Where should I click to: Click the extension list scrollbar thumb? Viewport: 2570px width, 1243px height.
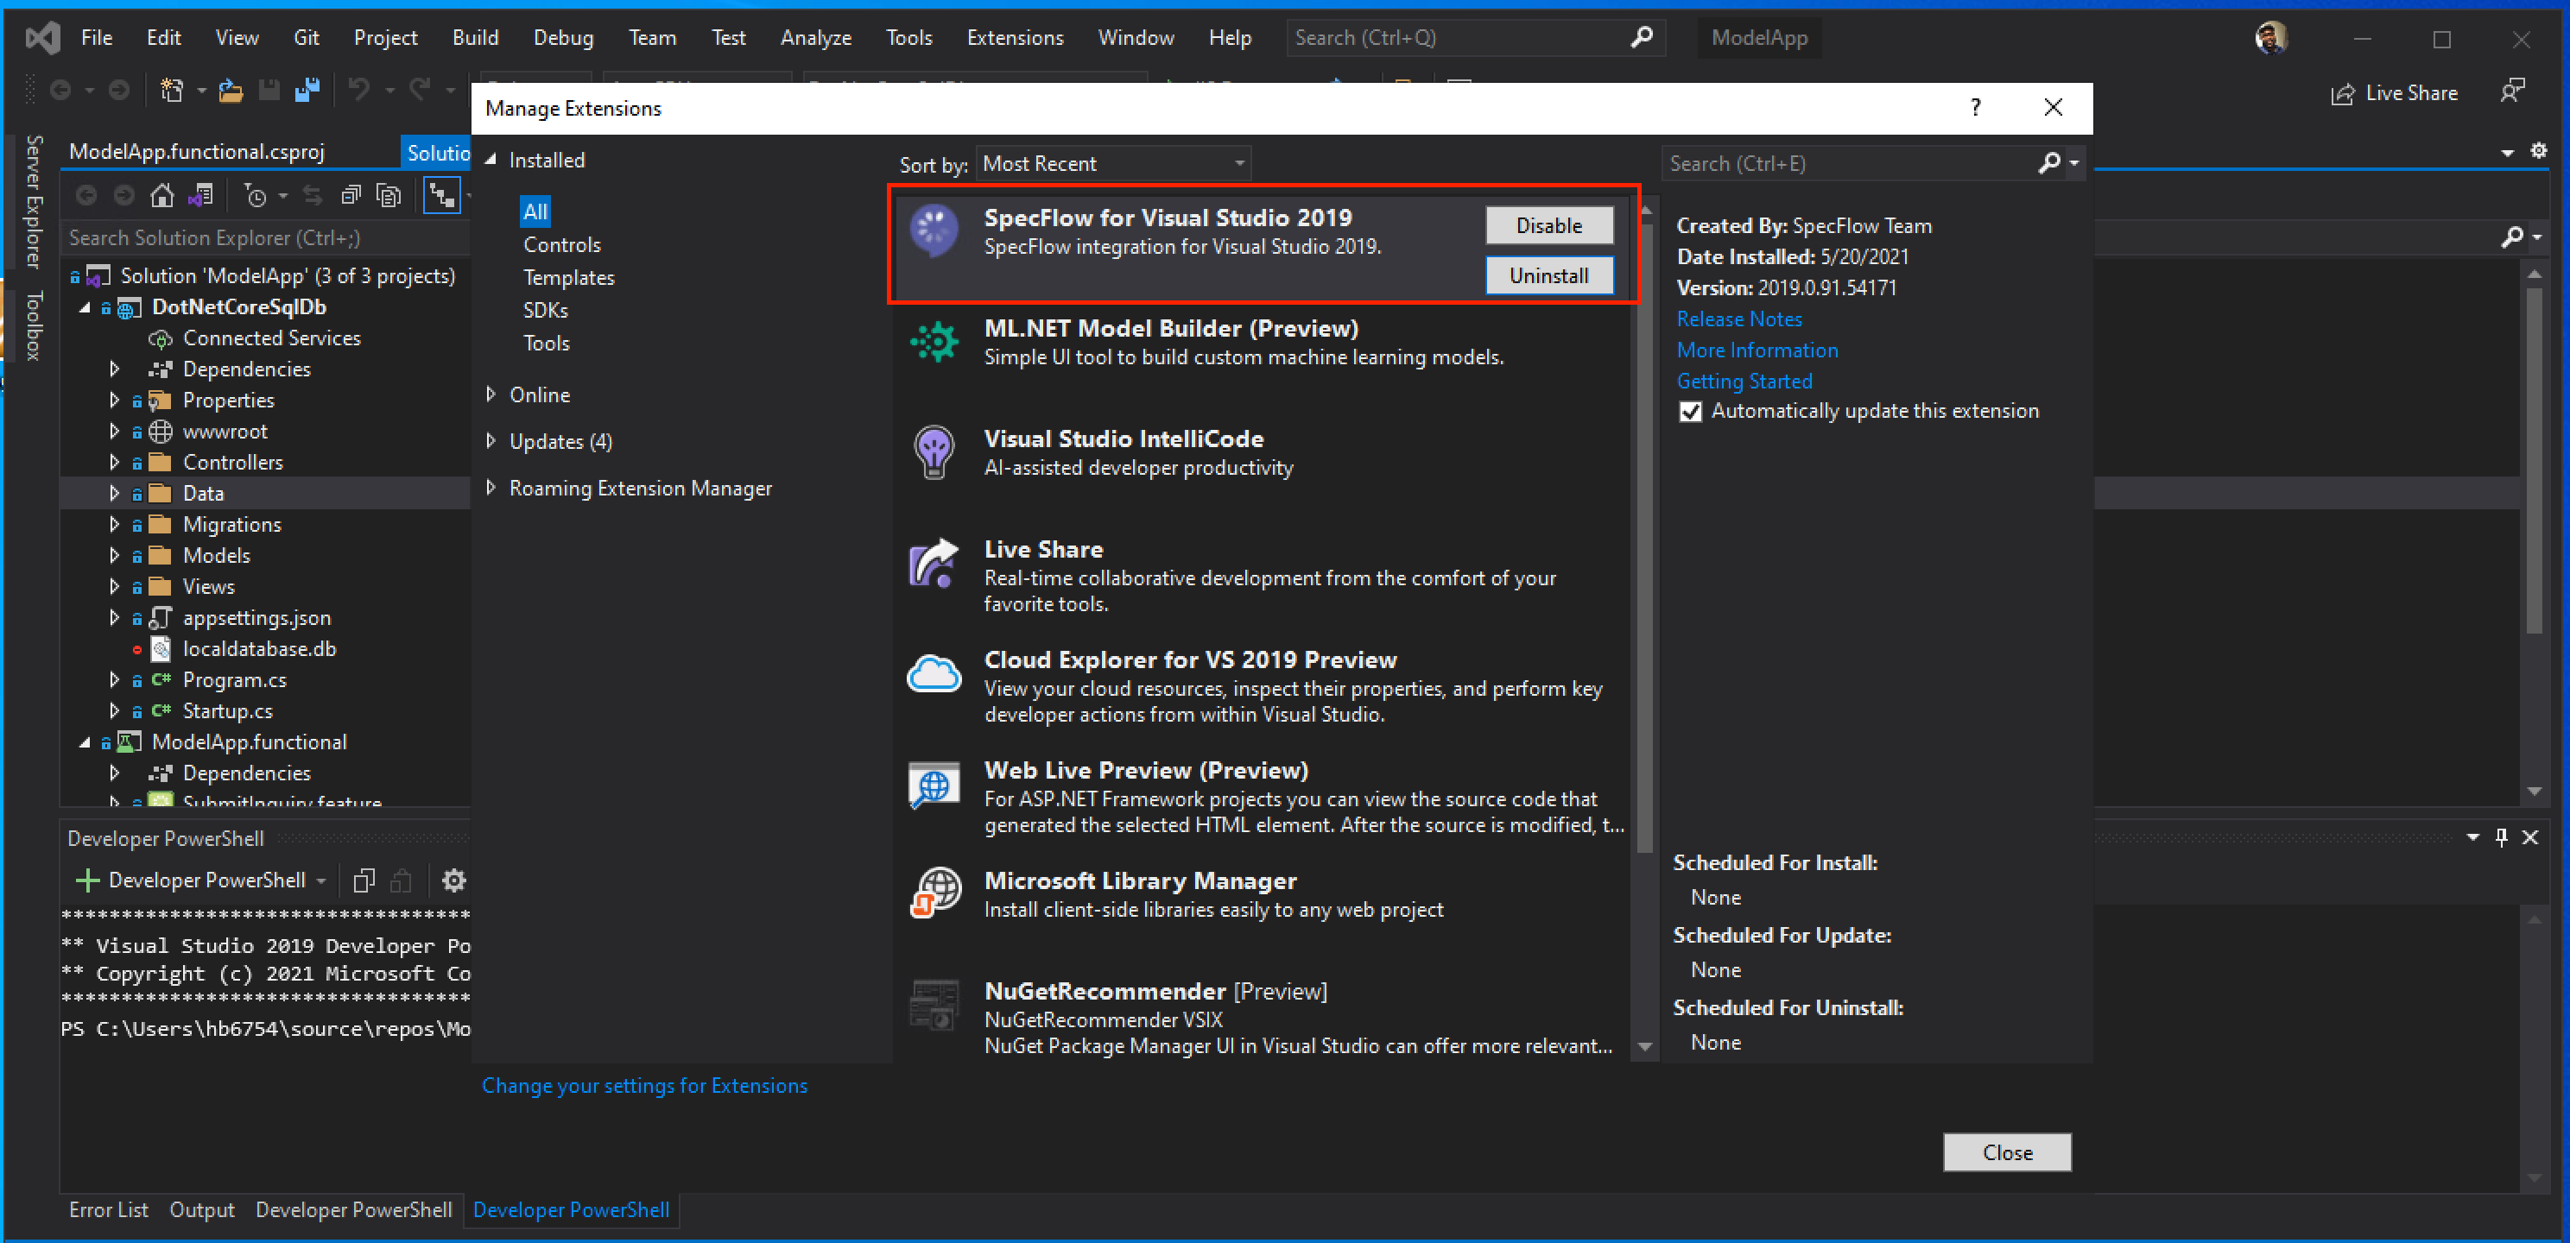coord(1645,539)
